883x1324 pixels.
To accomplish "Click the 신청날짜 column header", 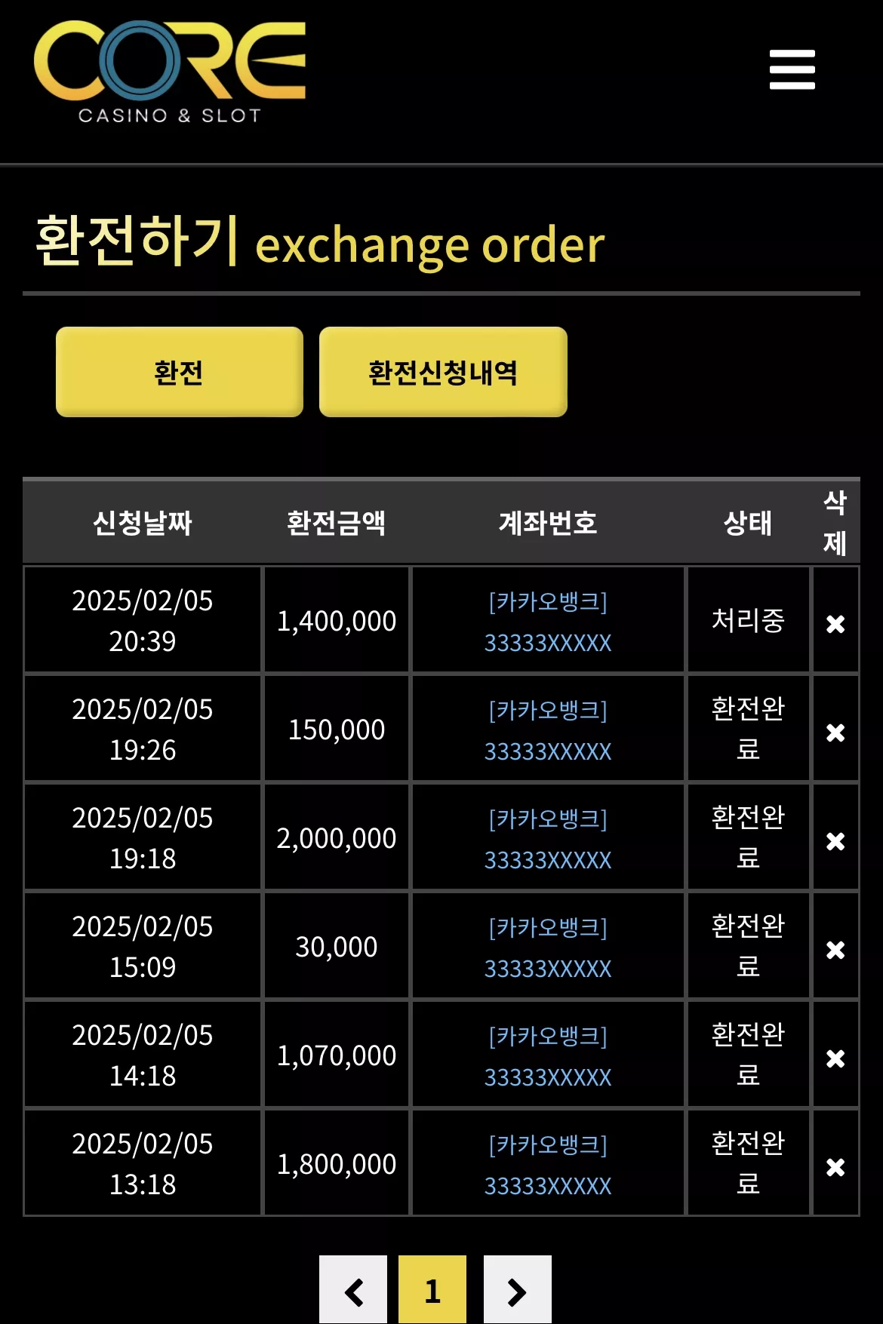I will [143, 522].
